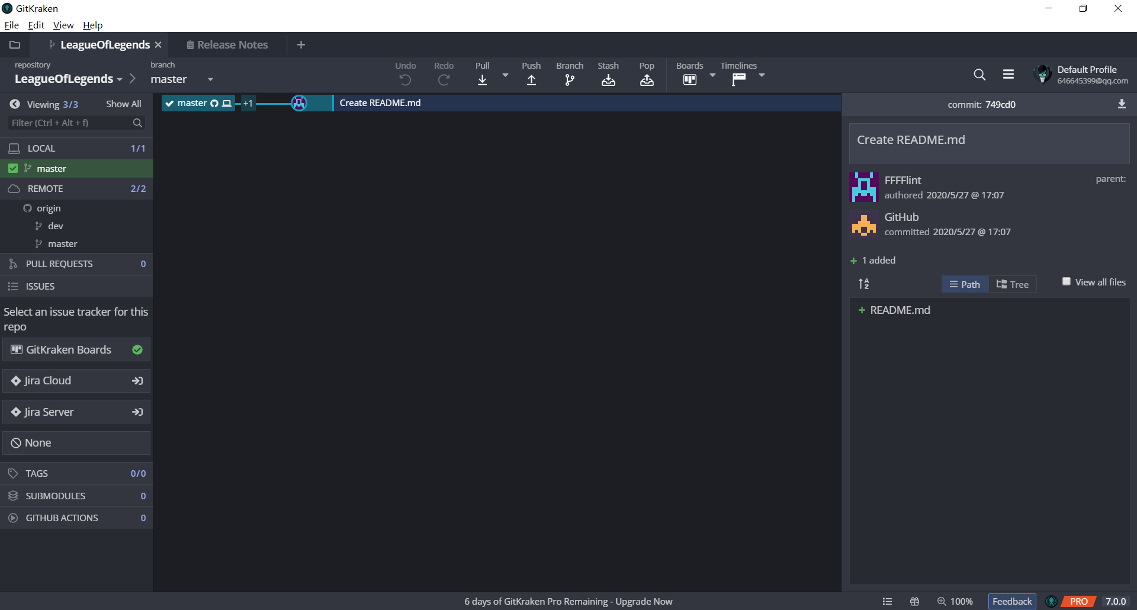Viewport: 1137px width, 610px height.
Task: Open the Boards icon in toolbar
Action: (x=689, y=80)
